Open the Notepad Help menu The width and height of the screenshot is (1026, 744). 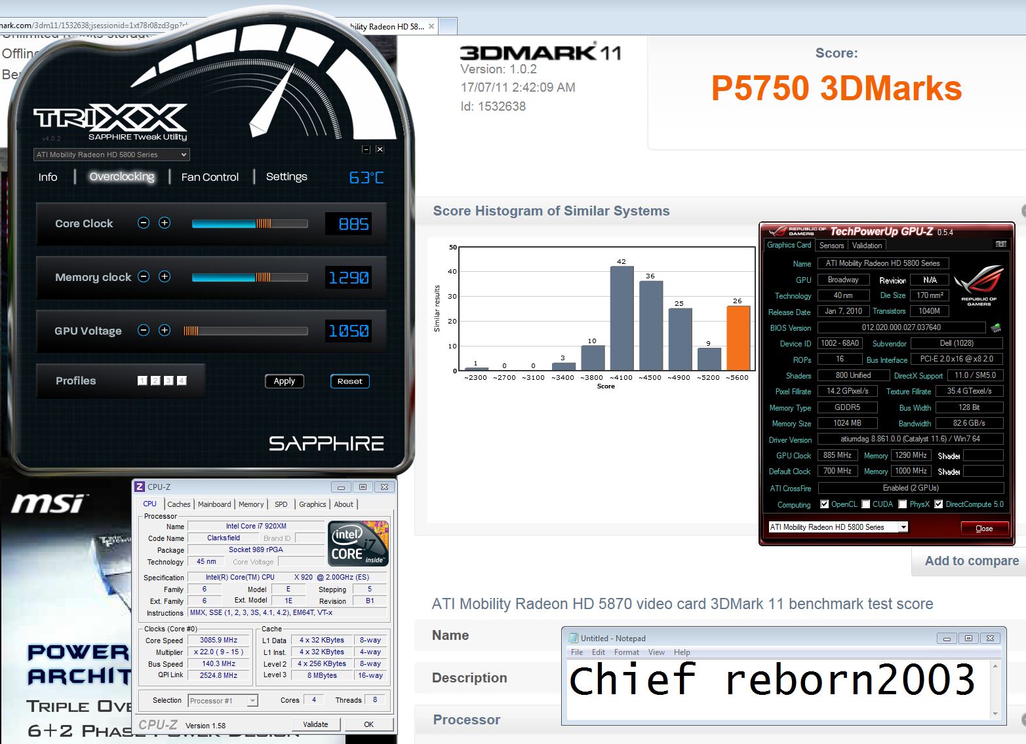point(682,652)
